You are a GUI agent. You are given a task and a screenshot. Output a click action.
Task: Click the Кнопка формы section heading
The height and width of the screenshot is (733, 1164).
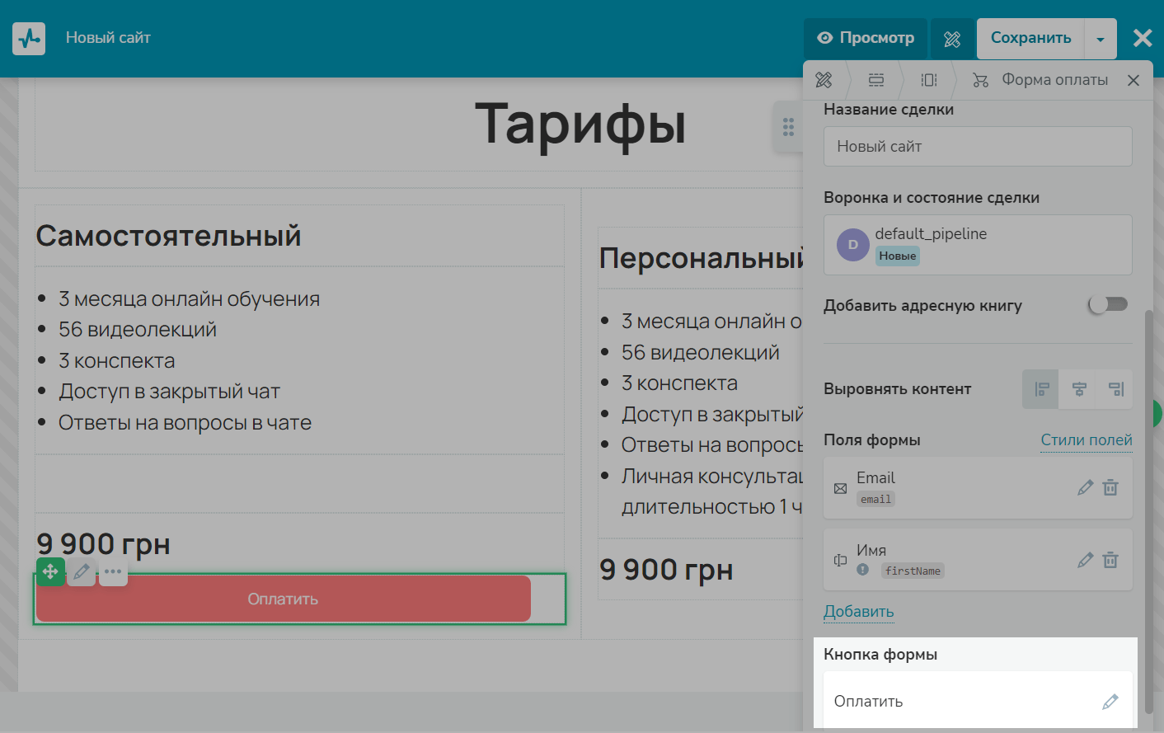click(880, 655)
